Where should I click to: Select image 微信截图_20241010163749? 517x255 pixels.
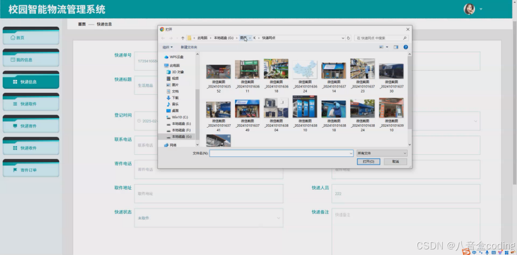click(247, 116)
